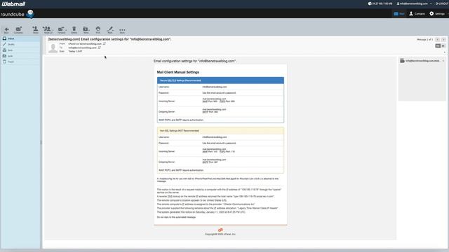449x252 pixels.
Task: Click the Logout link
Action: pos(442,3)
